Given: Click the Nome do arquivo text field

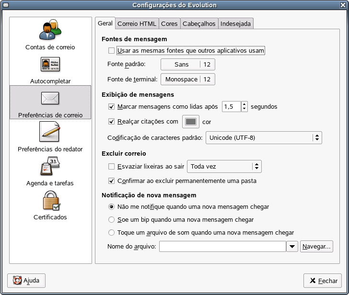Looking at the screenshot, I should point(222,247).
